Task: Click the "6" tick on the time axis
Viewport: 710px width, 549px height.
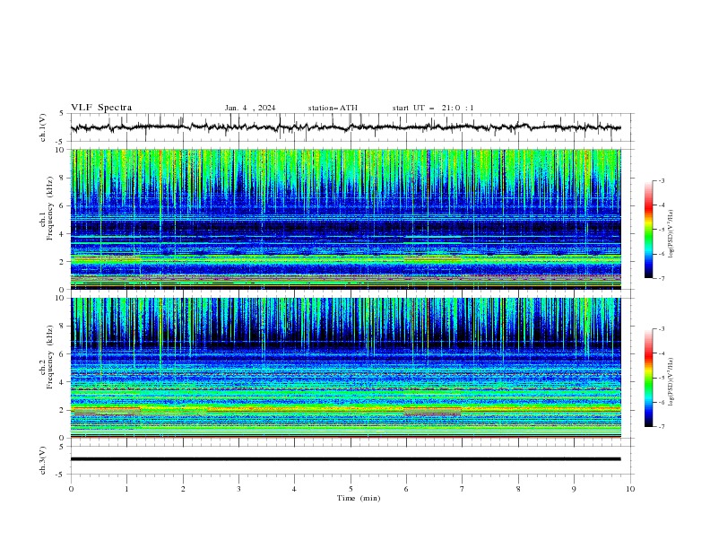Action: click(406, 489)
